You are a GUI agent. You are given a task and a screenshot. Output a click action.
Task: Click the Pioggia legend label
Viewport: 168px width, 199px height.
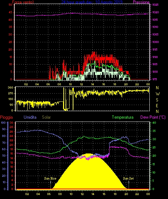[6, 117]
